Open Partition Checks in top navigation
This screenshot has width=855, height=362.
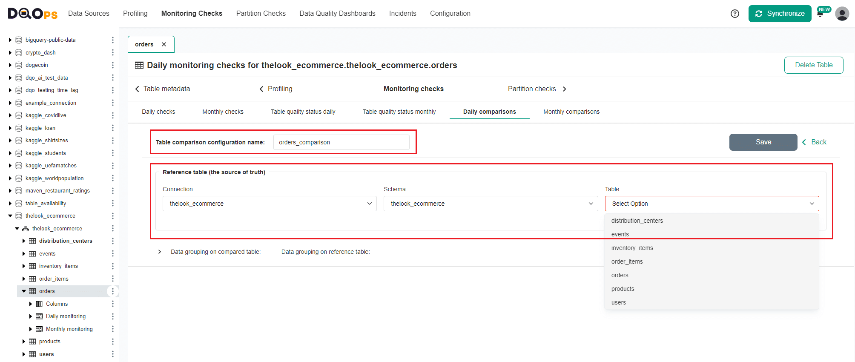[261, 14]
